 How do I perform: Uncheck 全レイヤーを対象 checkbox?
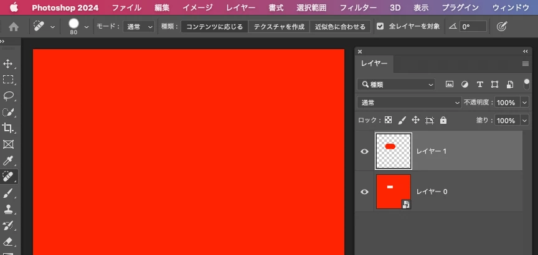tap(380, 26)
